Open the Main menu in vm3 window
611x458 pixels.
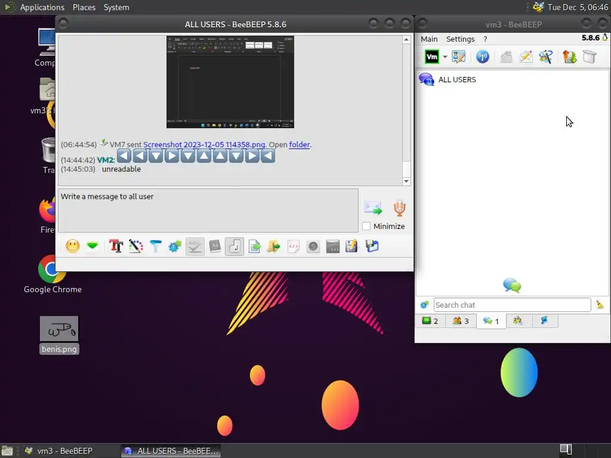[x=429, y=39]
